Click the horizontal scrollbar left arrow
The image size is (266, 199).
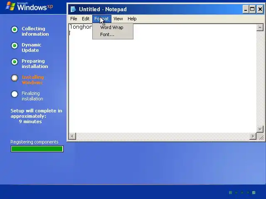point(72,136)
